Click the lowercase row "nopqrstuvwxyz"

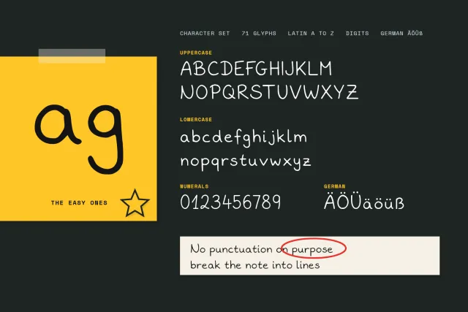pos(246,161)
